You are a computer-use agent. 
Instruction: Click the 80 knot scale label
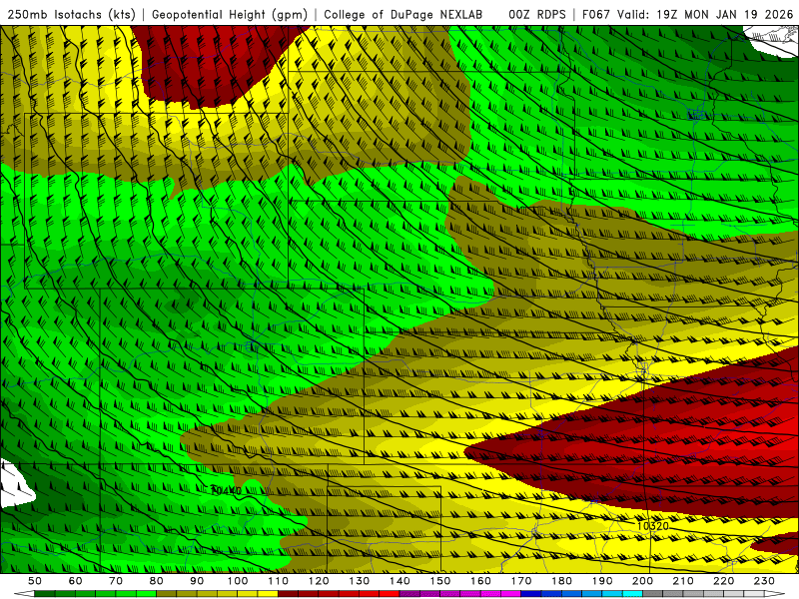[x=157, y=581]
